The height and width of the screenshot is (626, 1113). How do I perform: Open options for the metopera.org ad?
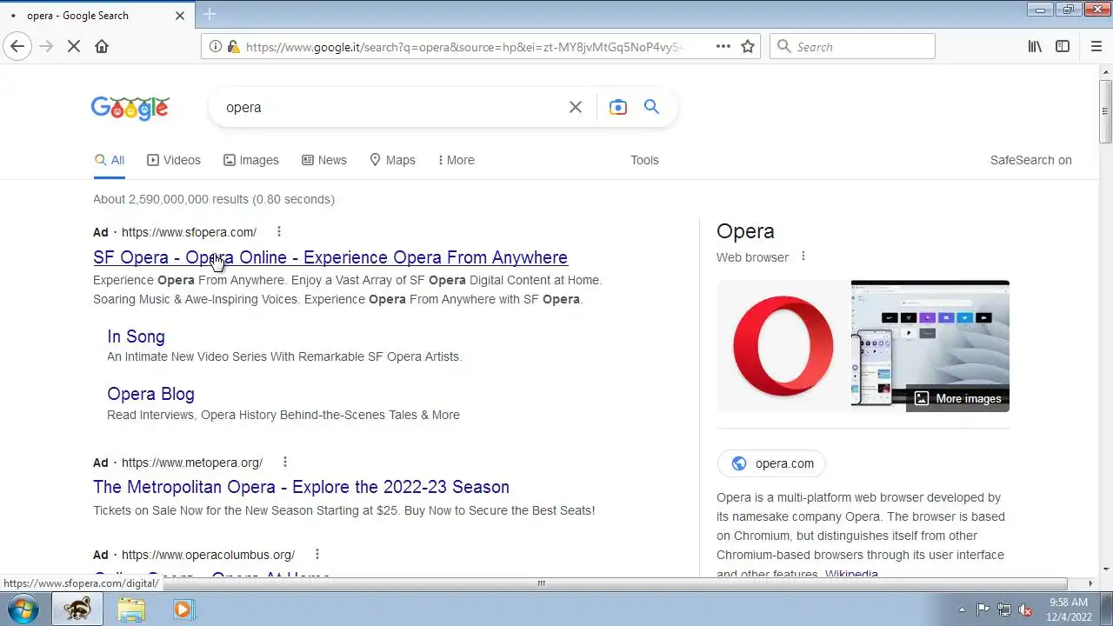click(x=284, y=462)
